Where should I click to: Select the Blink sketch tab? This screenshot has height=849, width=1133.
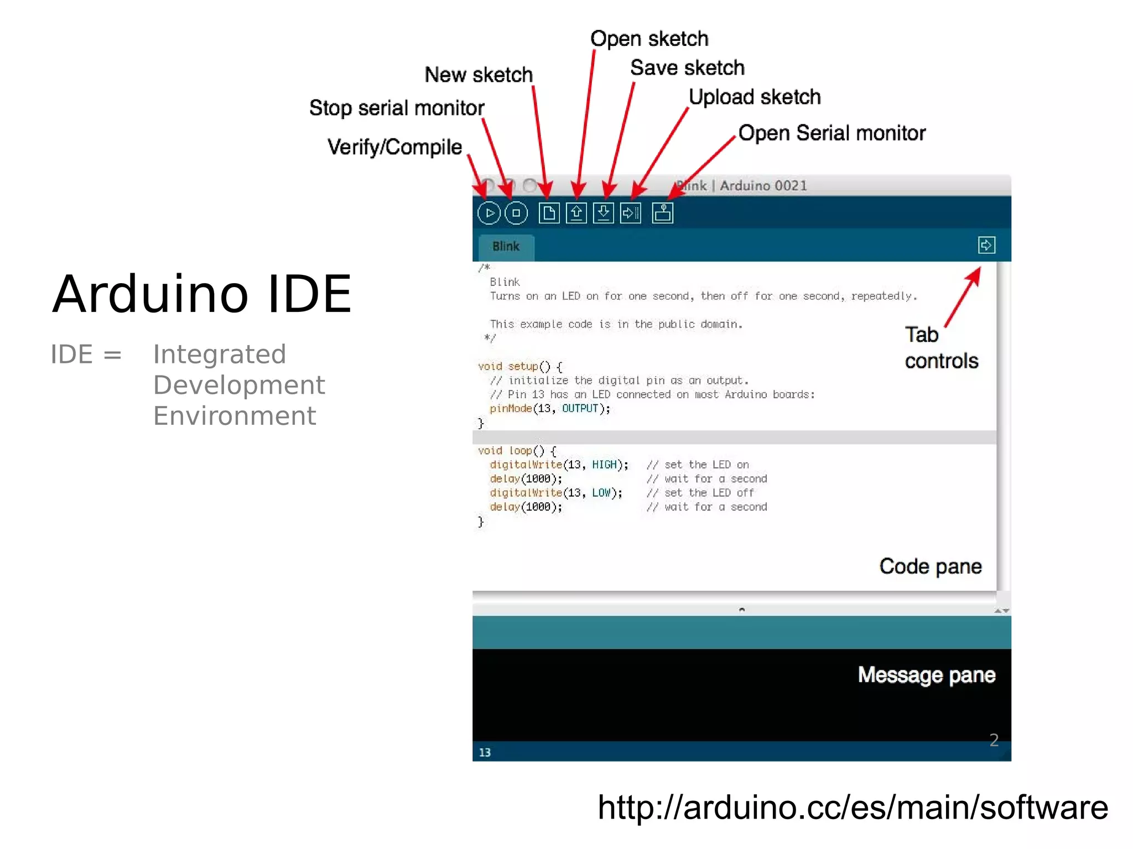tap(506, 247)
